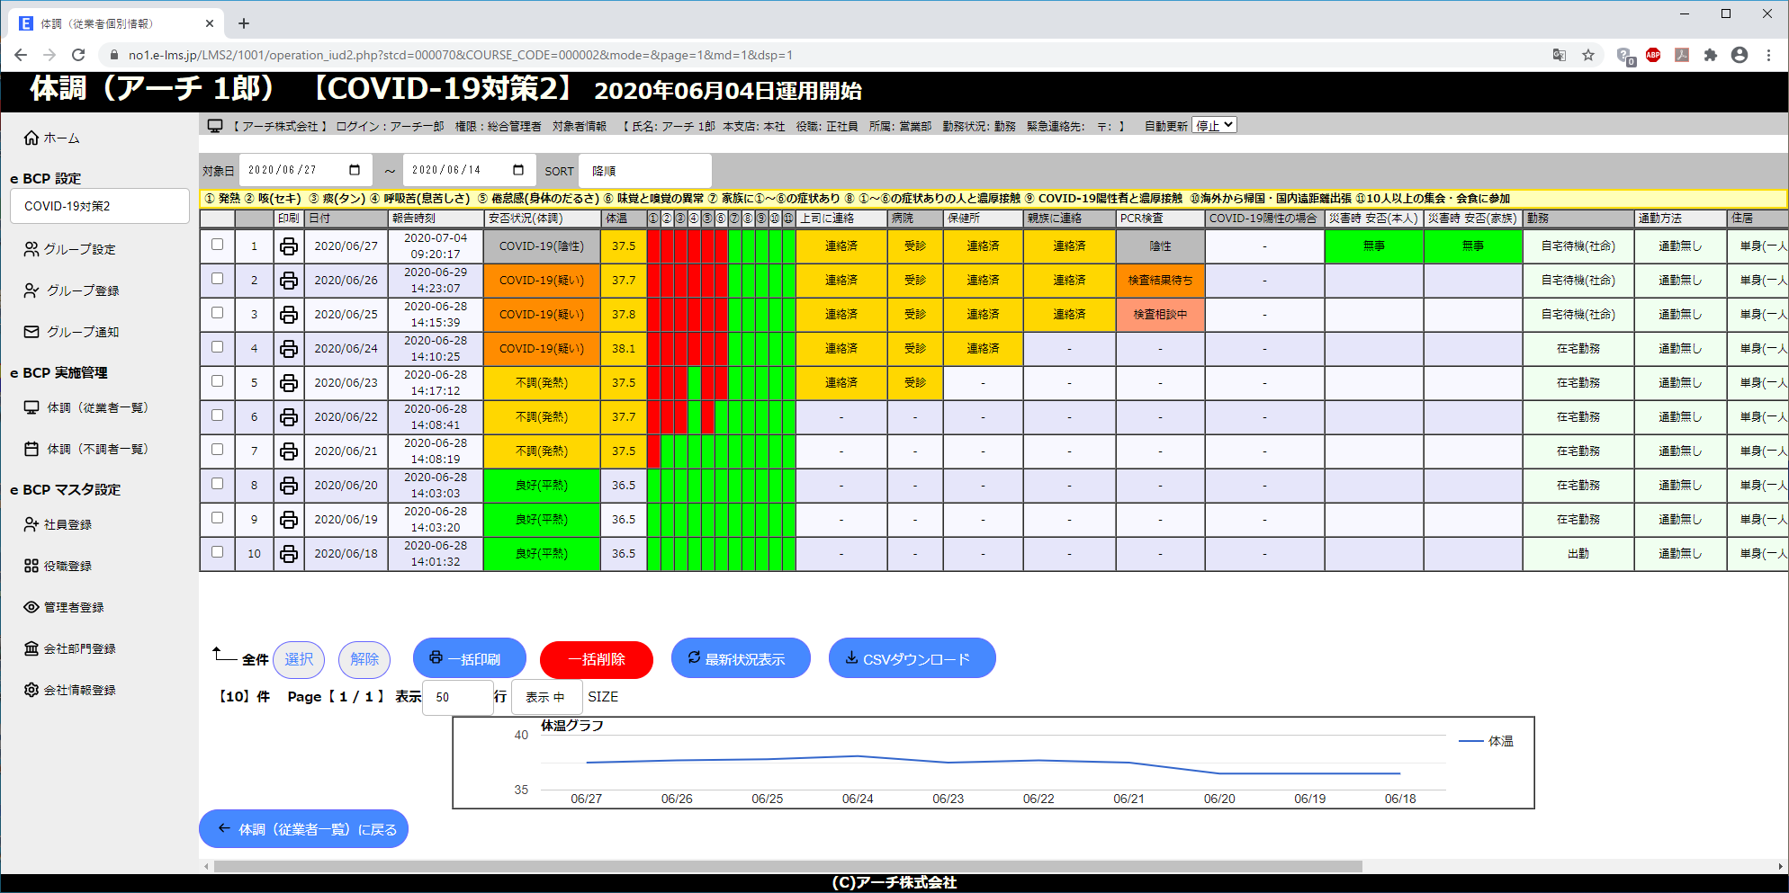Open the Chrome extensions puzzle icon
Screen dimensions: 1789x893
pyautogui.click(x=1711, y=55)
